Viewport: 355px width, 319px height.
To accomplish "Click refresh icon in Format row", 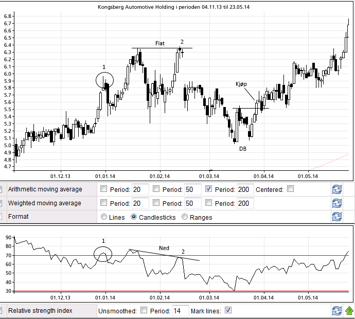I will coord(337,217).
